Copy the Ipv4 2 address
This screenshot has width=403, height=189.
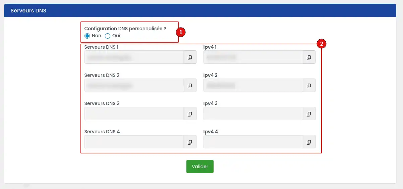(x=309, y=86)
